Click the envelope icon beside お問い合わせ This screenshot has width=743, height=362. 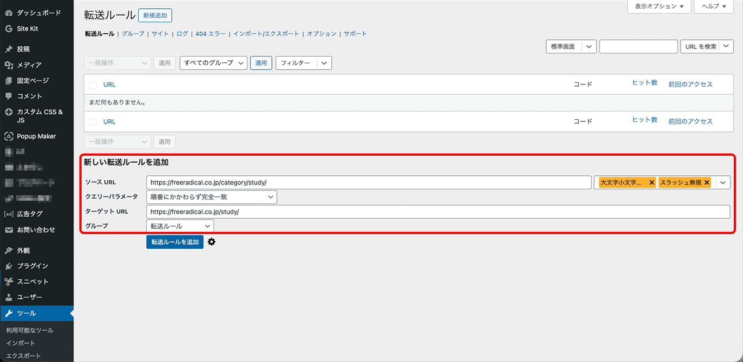(9, 230)
